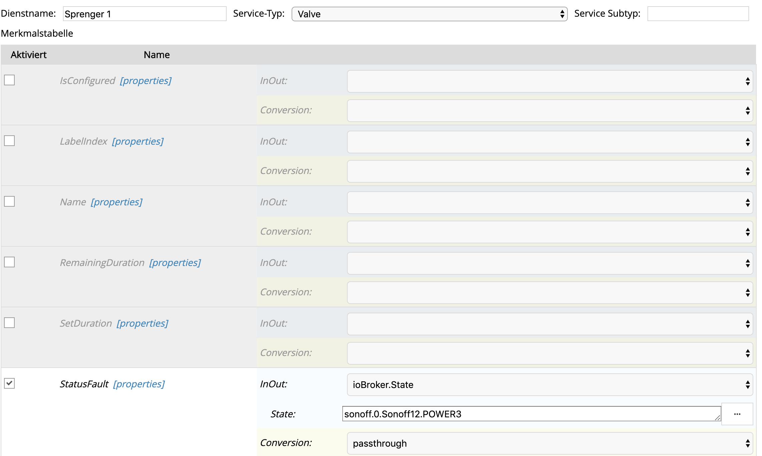Viewport: 762px width, 456px height.
Task: Open IsConfigured InOut dropdown
Action: 549,81
